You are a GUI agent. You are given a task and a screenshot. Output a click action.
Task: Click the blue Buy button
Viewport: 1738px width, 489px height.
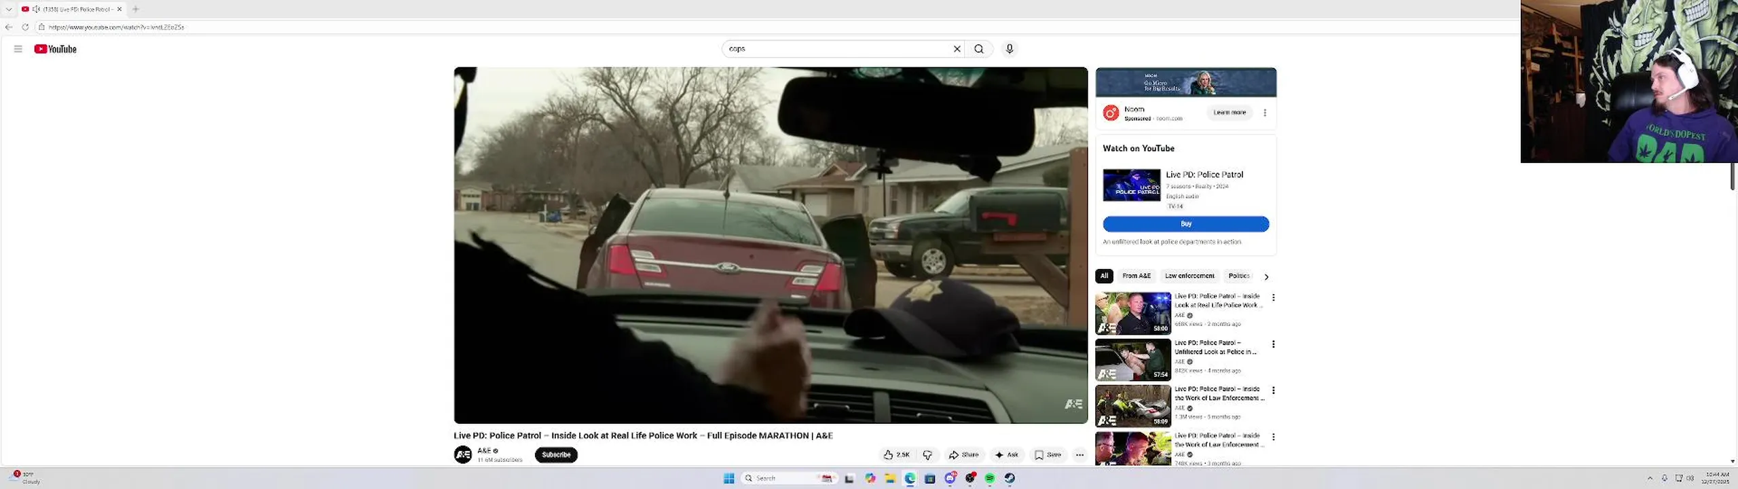(x=1186, y=223)
